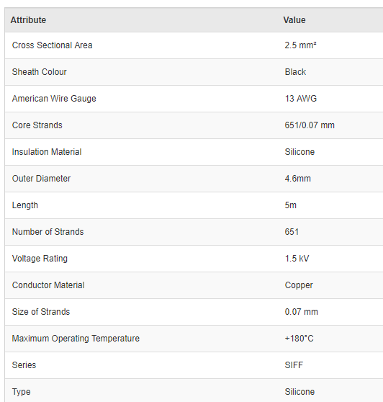
Task: Select the Conductor Material label
Action: point(48,285)
